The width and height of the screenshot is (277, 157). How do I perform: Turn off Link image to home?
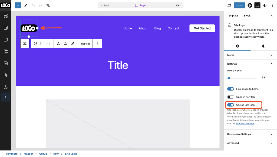[231, 89]
